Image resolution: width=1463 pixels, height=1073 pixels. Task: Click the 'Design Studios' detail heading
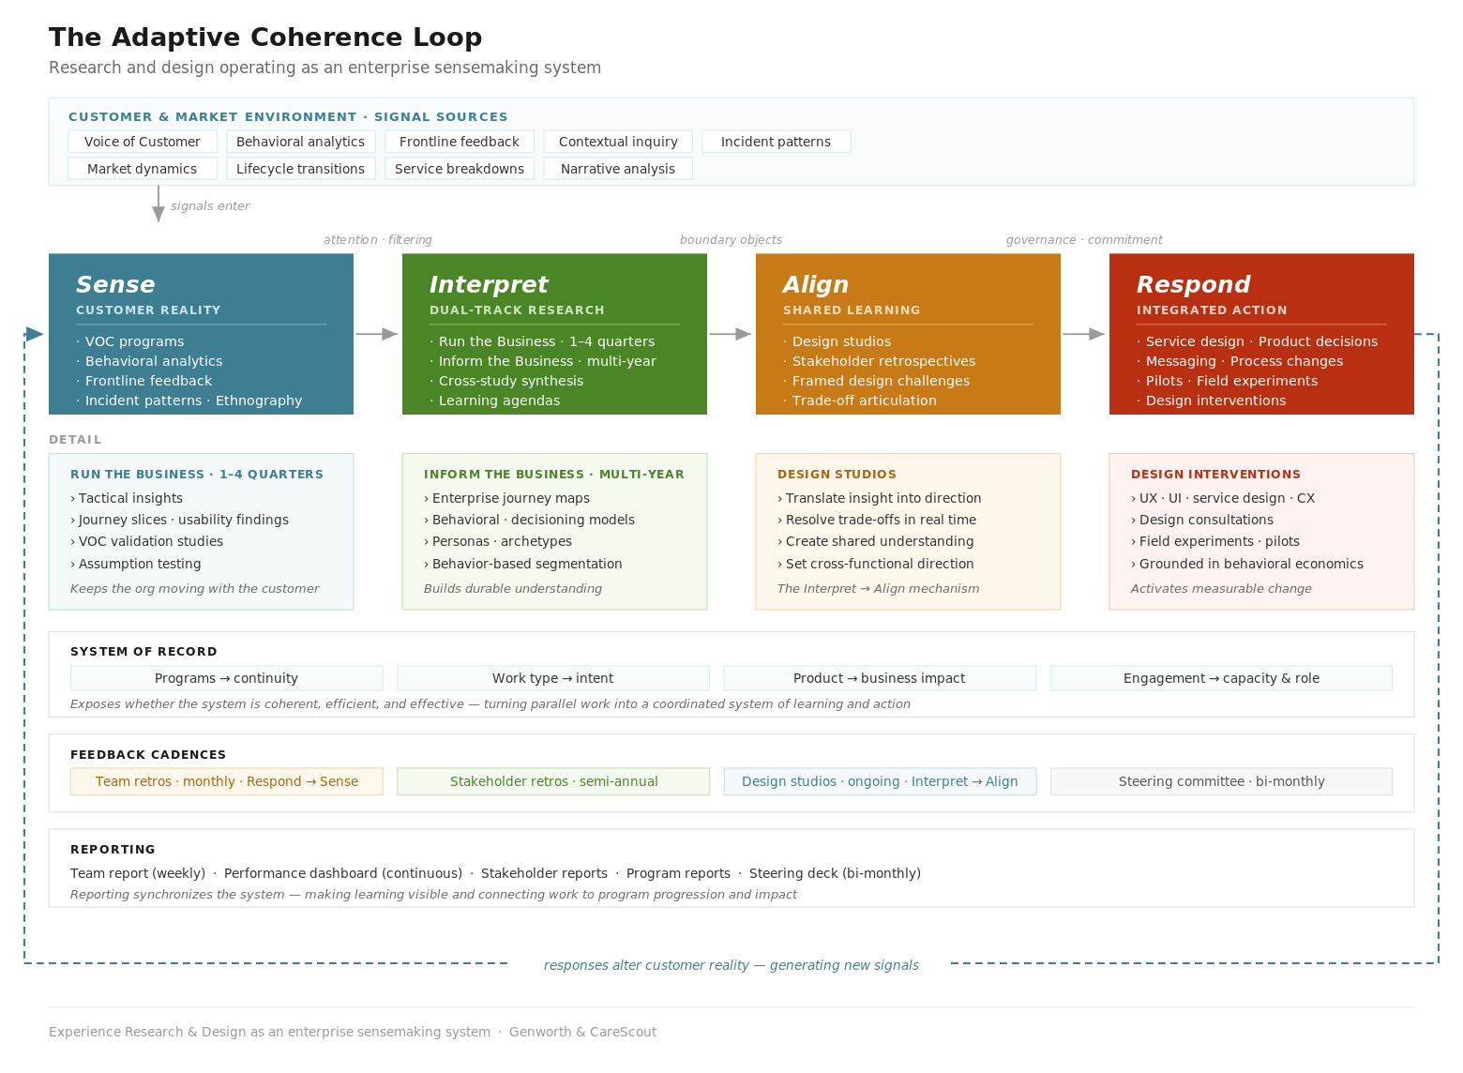[x=837, y=475]
